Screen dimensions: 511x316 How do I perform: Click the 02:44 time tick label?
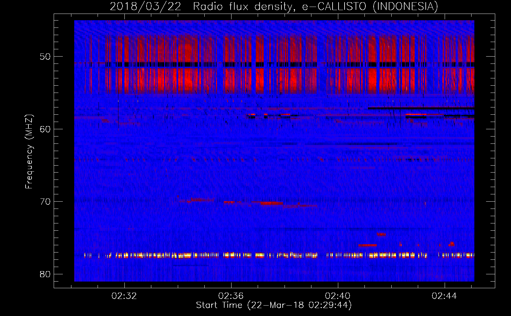point(444,296)
